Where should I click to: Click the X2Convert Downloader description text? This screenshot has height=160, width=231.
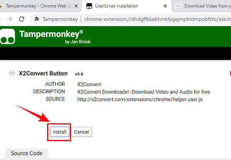(x=144, y=92)
